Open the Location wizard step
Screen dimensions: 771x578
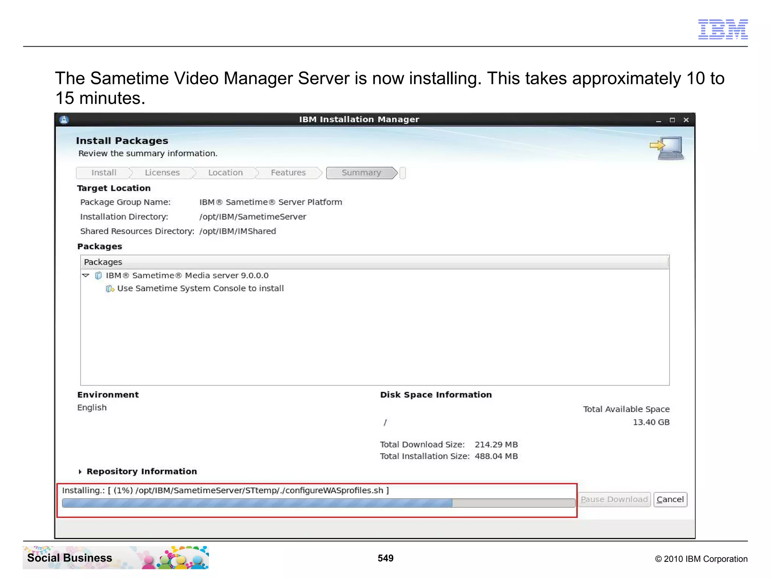(225, 173)
